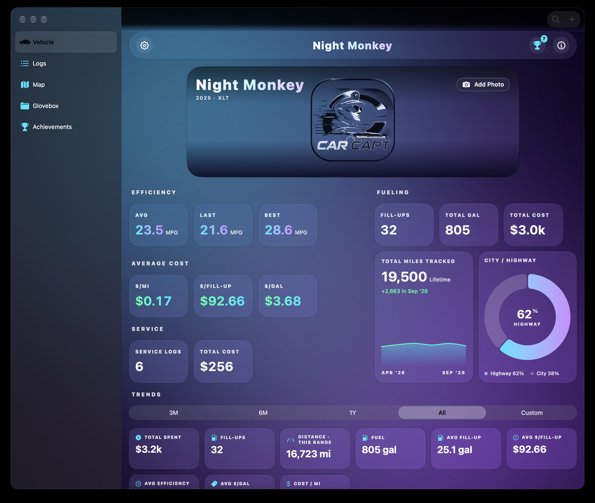
Task: Select the 3M trend range
Action: 174,413
